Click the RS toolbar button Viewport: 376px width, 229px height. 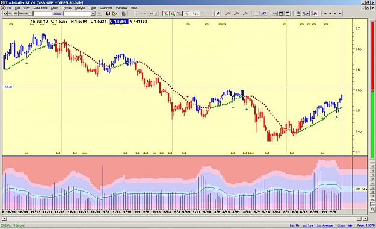16,14
